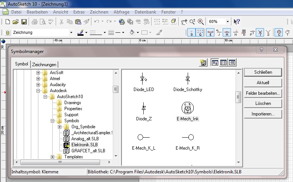Open the 3D box effect tool
Screen dimensions: 293x182
174,22
